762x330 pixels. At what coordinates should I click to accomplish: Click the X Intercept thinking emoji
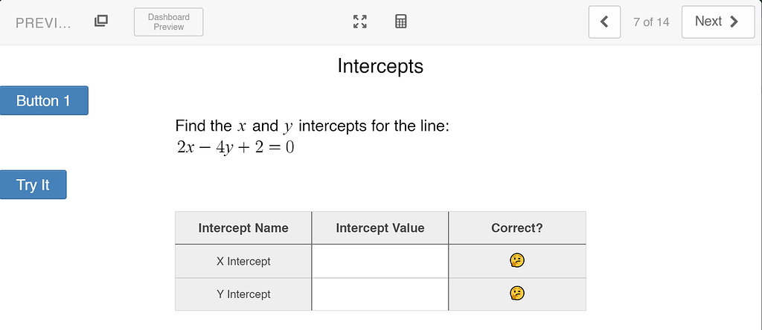tap(517, 261)
